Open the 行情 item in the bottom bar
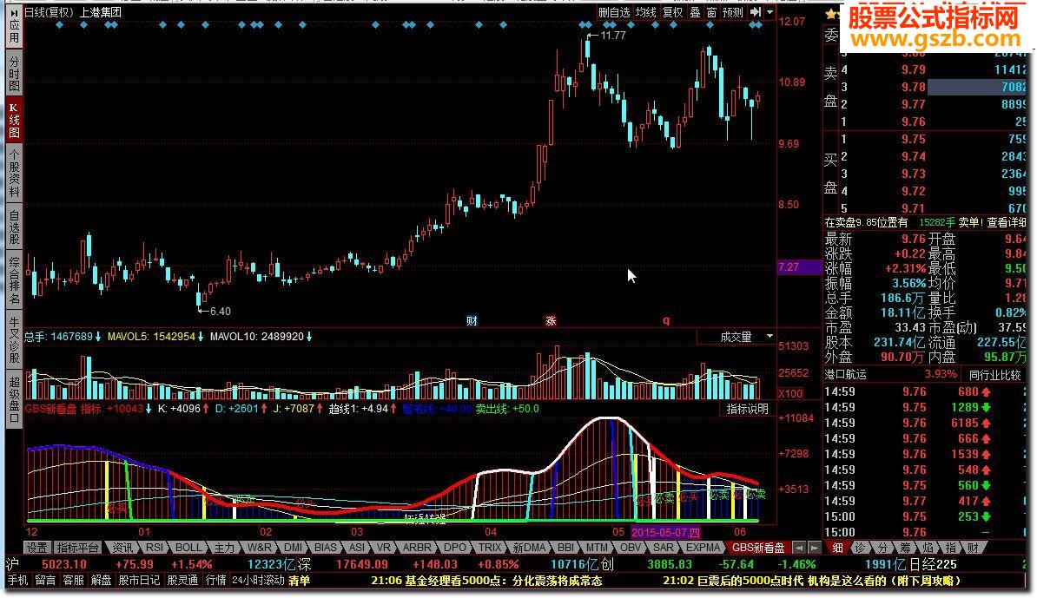The image size is (1037, 598). pos(215,580)
